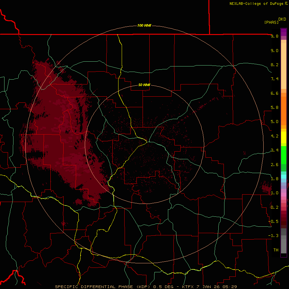The width and height of the screenshot is (289, 289).
Task: Click the 1.8 legend value
Action: 275,179
